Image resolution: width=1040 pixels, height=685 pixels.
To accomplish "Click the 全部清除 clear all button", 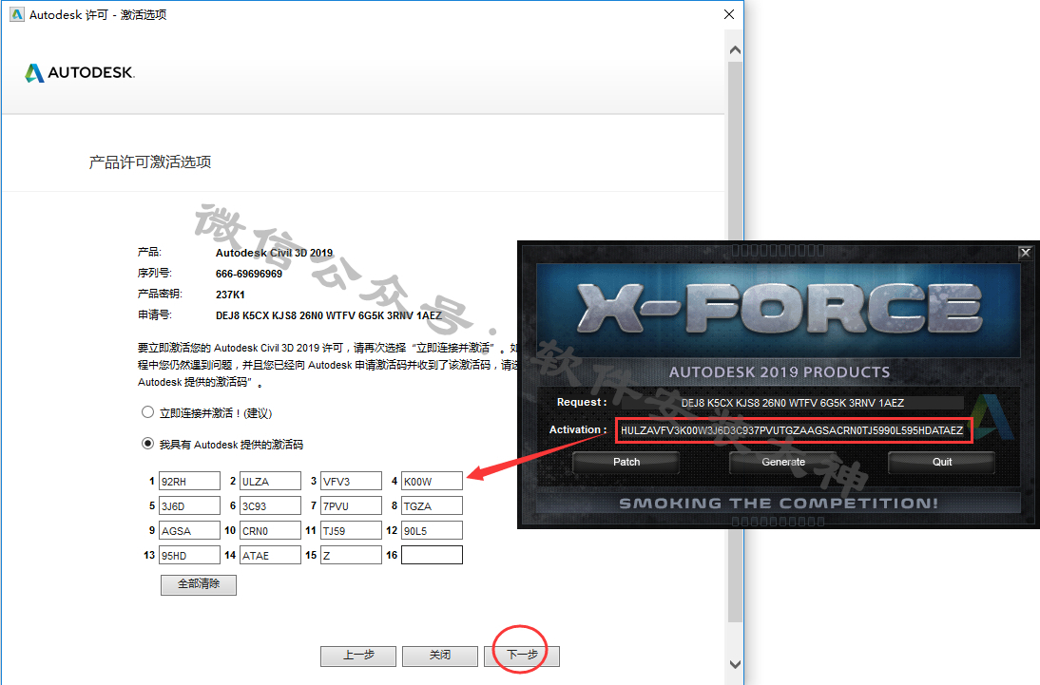I will [199, 584].
